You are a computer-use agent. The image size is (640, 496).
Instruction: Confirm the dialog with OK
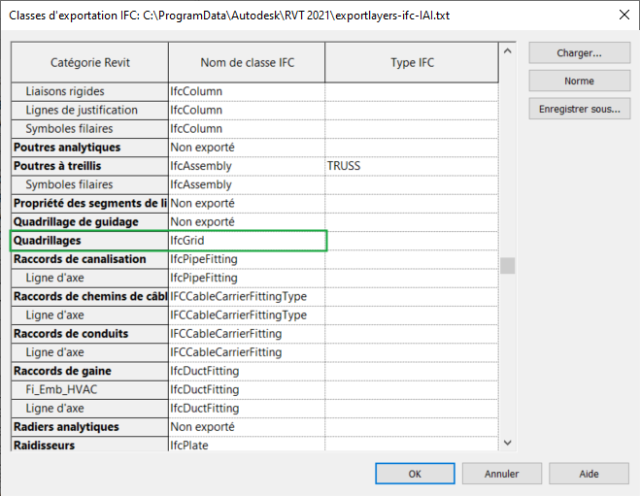click(x=415, y=474)
